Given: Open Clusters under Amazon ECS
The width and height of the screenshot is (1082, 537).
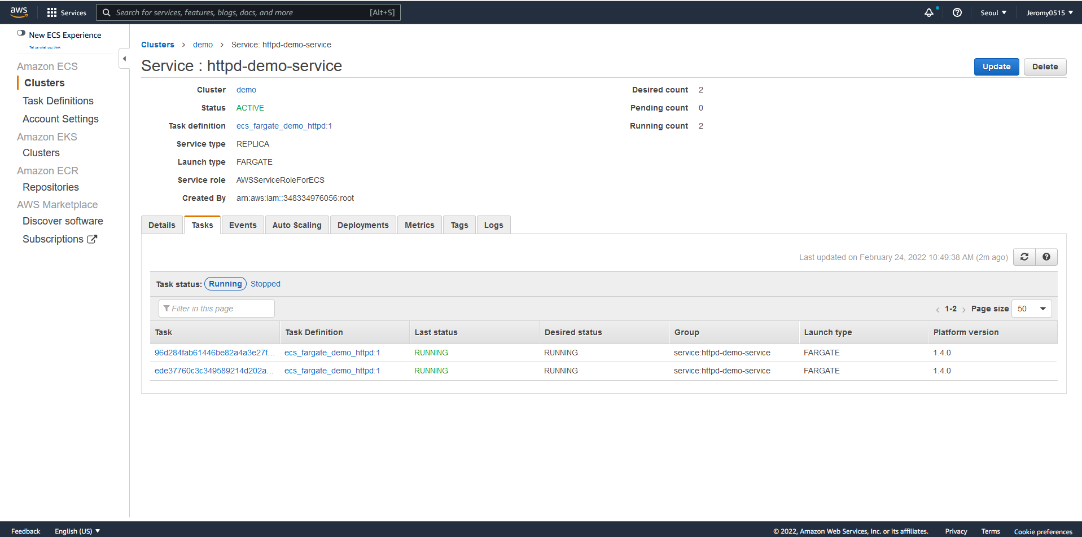Looking at the screenshot, I should coord(44,83).
